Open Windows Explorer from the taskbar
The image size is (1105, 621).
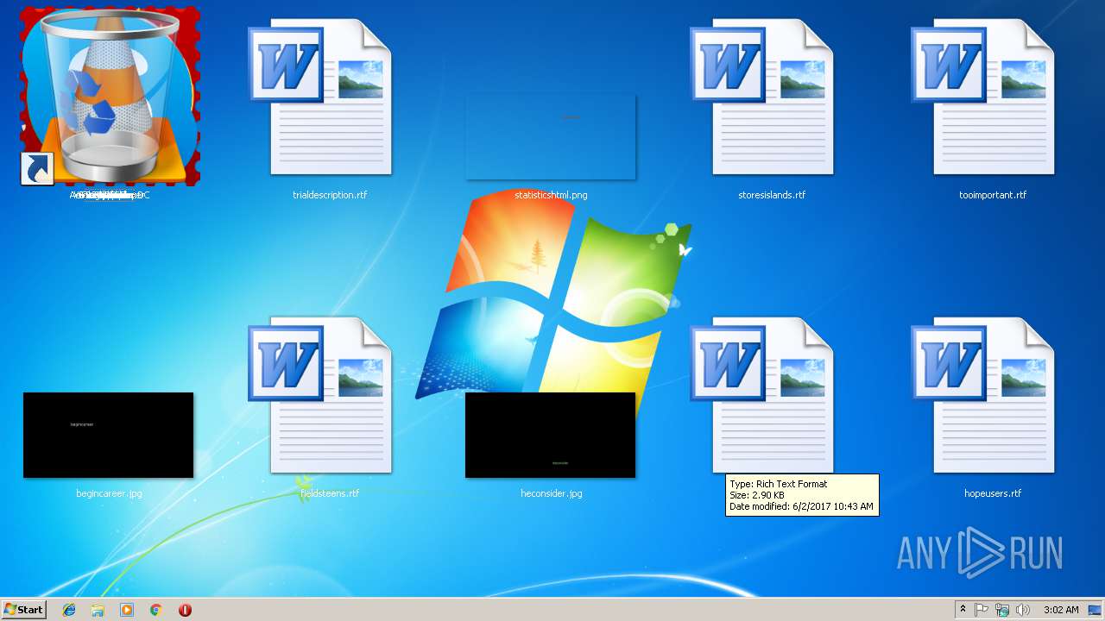[x=98, y=610]
